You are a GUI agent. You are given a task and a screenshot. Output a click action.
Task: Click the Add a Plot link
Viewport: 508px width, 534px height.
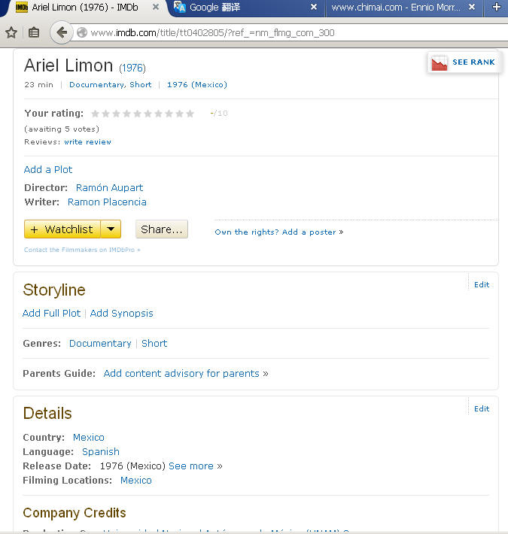(x=48, y=169)
